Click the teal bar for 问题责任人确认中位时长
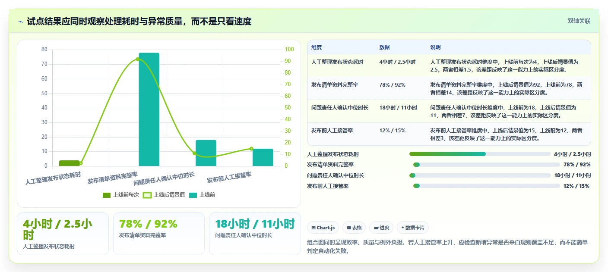This screenshot has width=608, height=272. pos(206,153)
